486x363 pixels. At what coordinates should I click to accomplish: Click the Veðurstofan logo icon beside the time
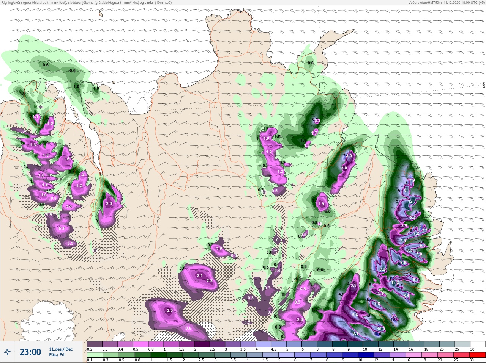tap(7, 352)
